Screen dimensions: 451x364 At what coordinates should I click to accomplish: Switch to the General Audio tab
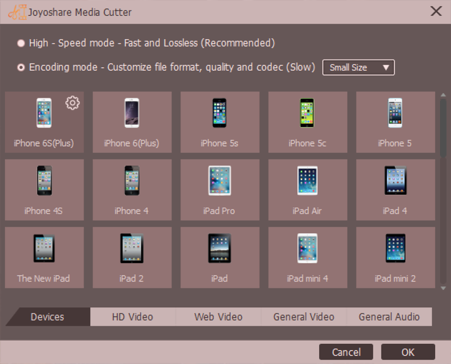click(389, 317)
